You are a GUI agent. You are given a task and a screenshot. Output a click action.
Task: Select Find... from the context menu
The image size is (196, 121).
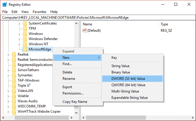(77, 64)
